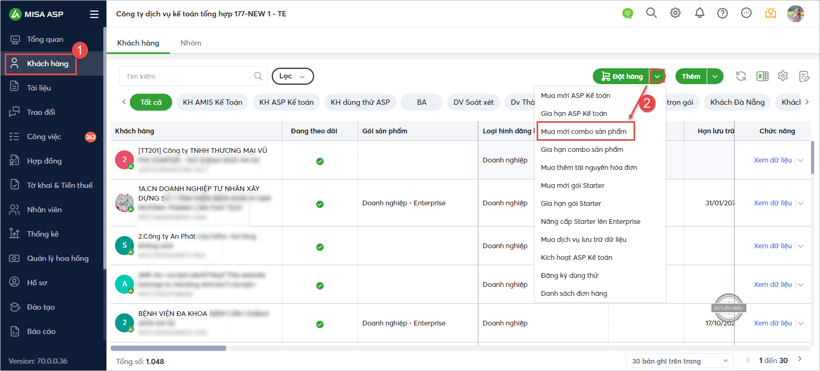Show previous filter chips with left arrow
Image resolution: width=820 pixels, height=371 pixels.
(x=124, y=102)
